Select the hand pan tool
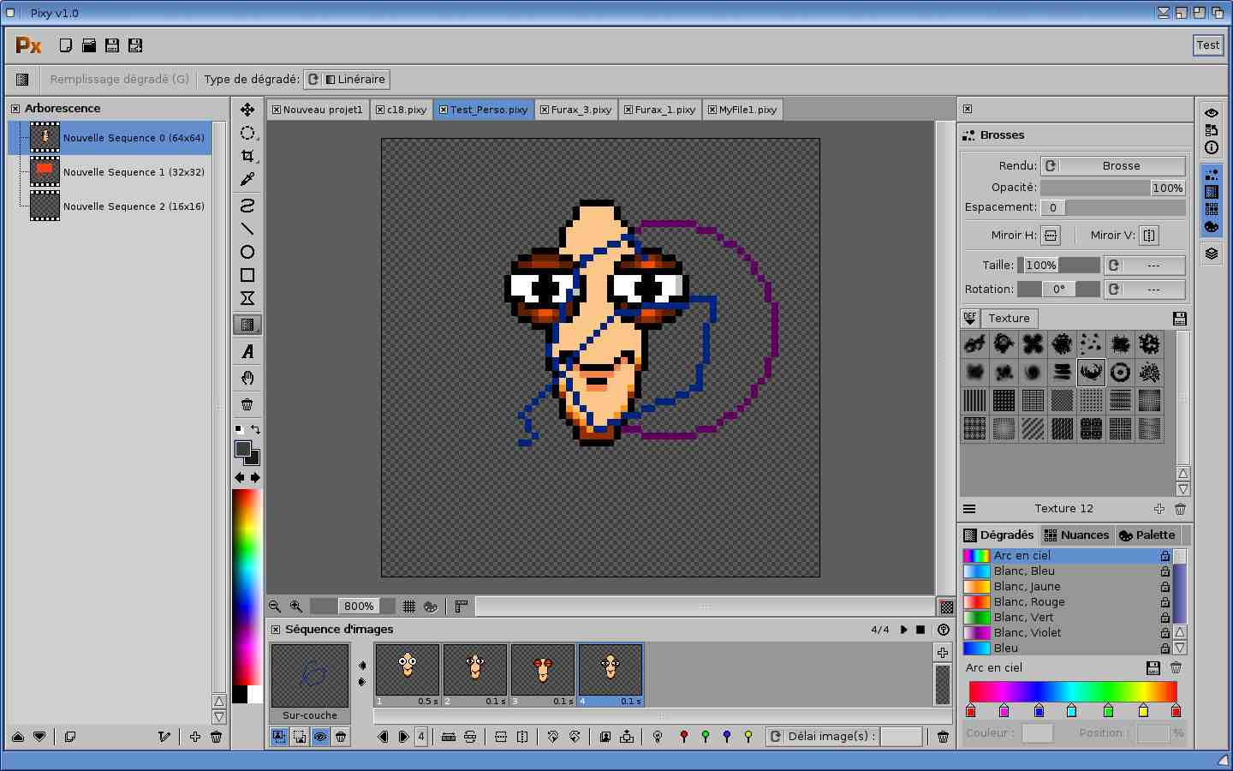Image resolution: width=1233 pixels, height=771 pixels. click(247, 378)
